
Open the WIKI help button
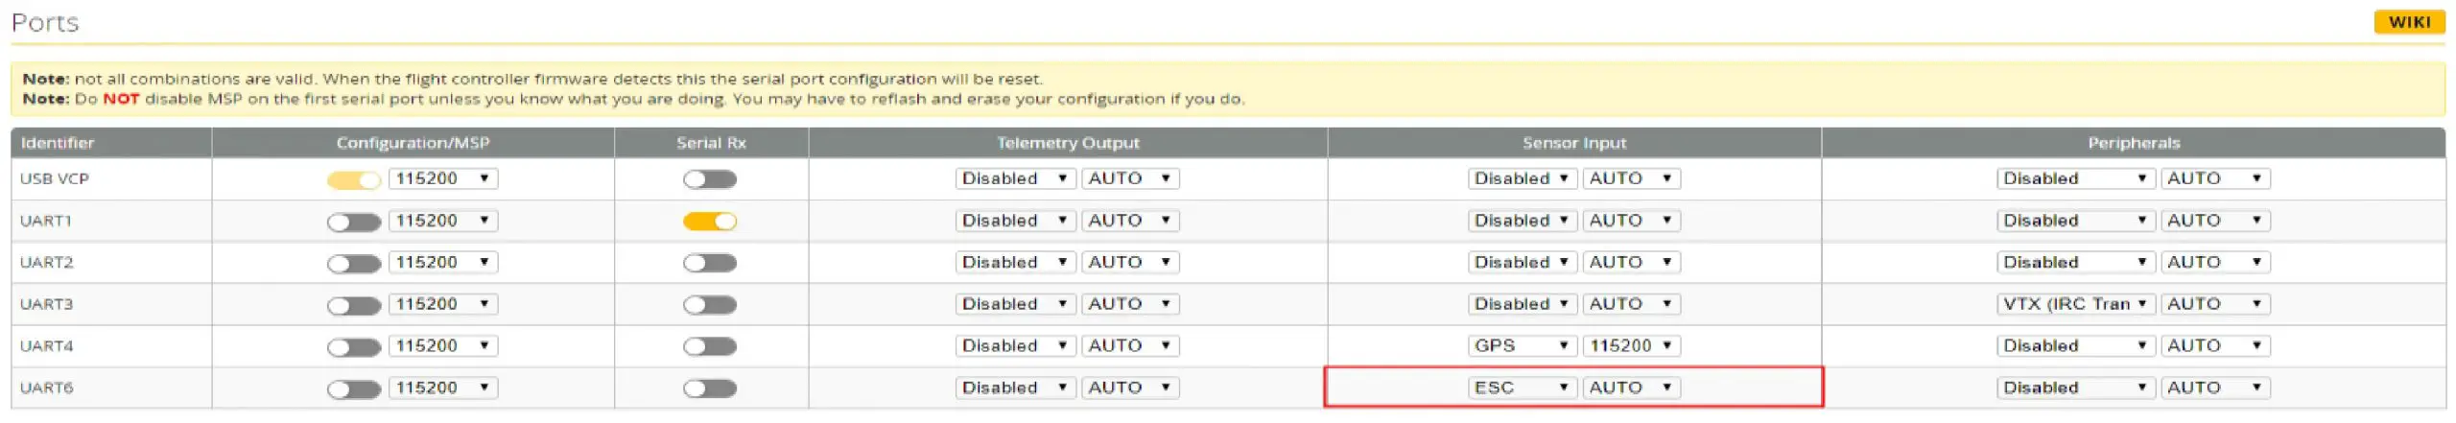click(2409, 22)
